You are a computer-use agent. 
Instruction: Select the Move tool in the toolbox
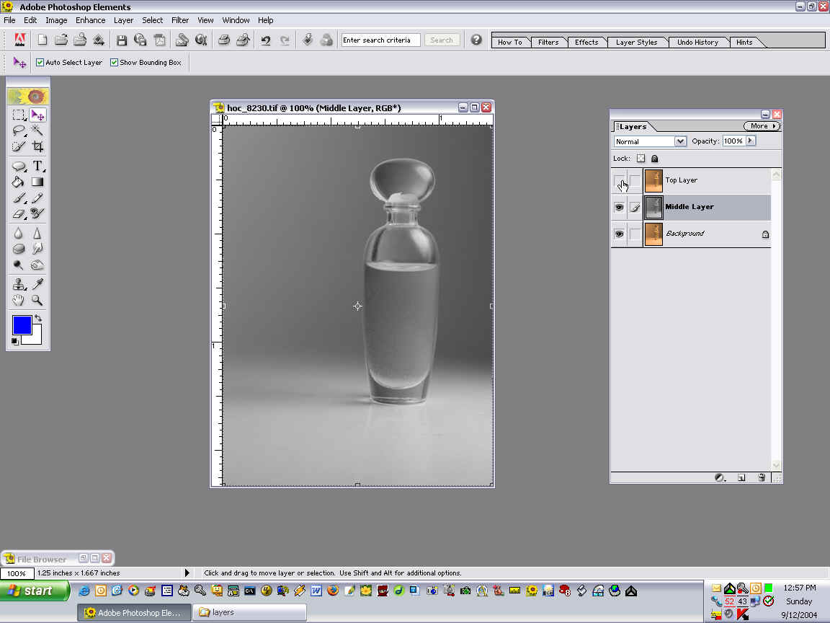(37, 115)
